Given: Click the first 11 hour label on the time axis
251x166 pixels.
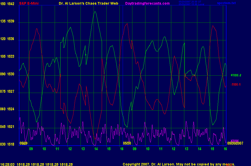Looking at the screenshot, I should 57,149.
